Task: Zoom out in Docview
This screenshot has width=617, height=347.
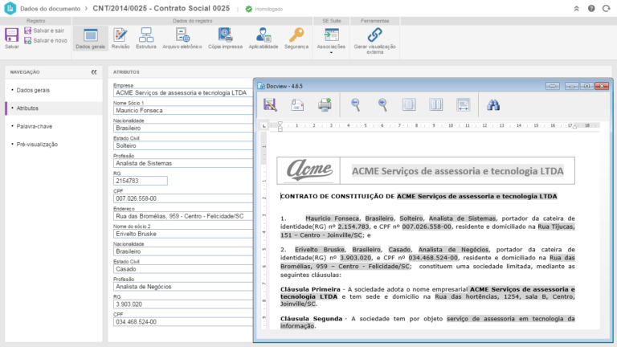Action: [x=356, y=104]
